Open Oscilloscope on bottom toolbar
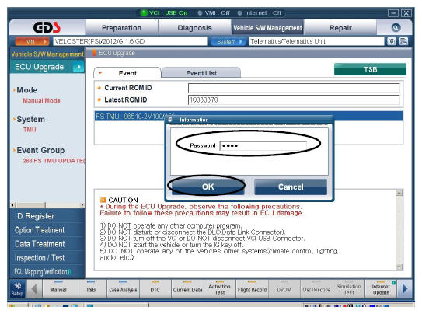Image resolution: width=422 pixels, height=314 pixels. (x=316, y=289)
